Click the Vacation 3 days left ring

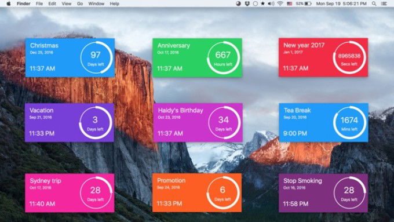[96, 122]
